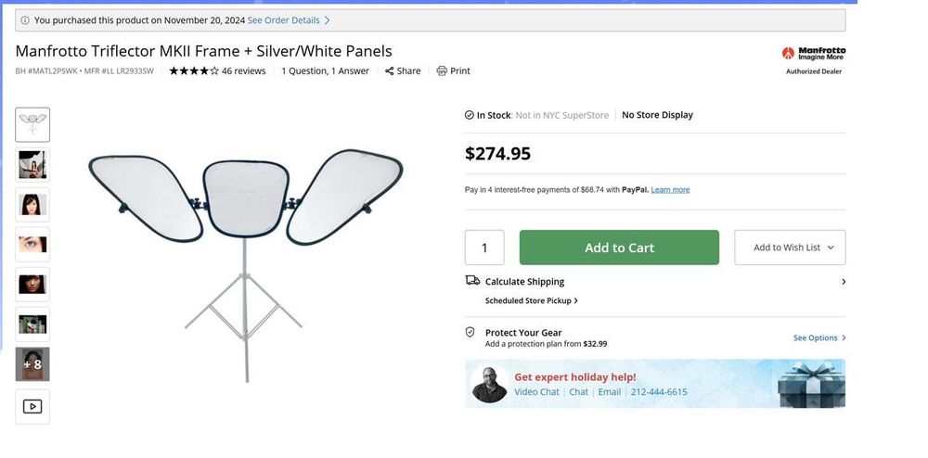Show the +8 more images thumbnail
This screenshot has width=928, height=458.
(x=32, y=364)
